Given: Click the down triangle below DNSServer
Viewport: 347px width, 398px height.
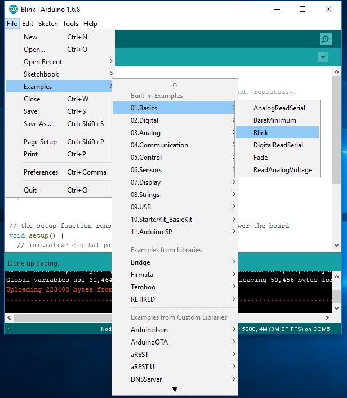Looking at the screenshot, I should [175, 390].
